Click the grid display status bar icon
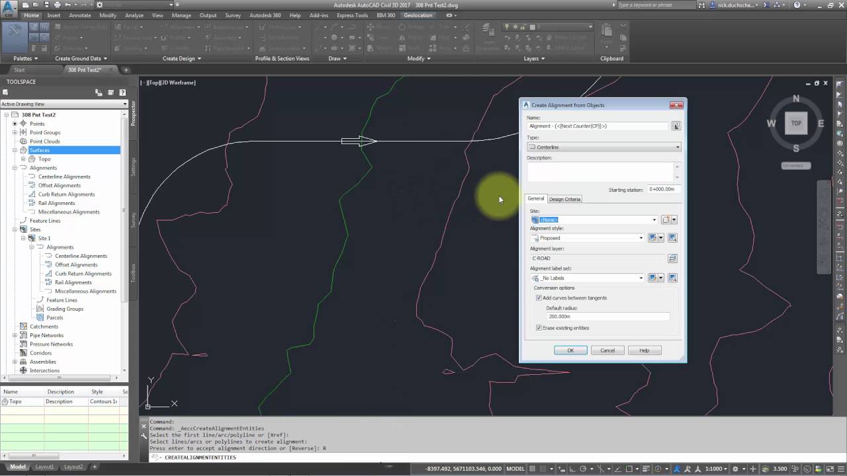847x476 pixels. 533,469
